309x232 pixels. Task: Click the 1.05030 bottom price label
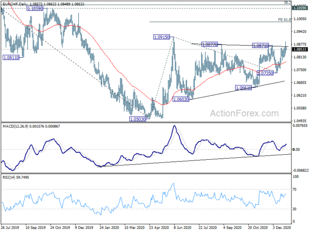138,119
